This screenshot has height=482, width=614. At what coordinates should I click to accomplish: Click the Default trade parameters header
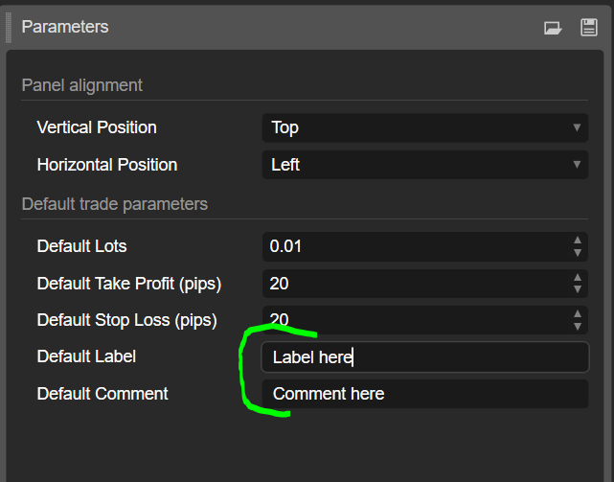[x=115, y=204]
